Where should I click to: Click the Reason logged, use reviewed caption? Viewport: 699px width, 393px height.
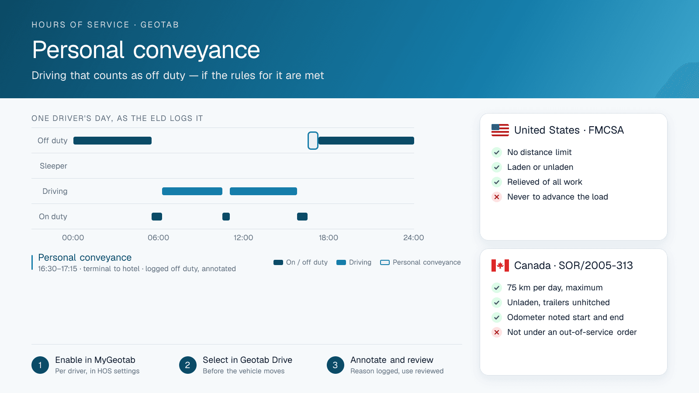tap(397, 371)
